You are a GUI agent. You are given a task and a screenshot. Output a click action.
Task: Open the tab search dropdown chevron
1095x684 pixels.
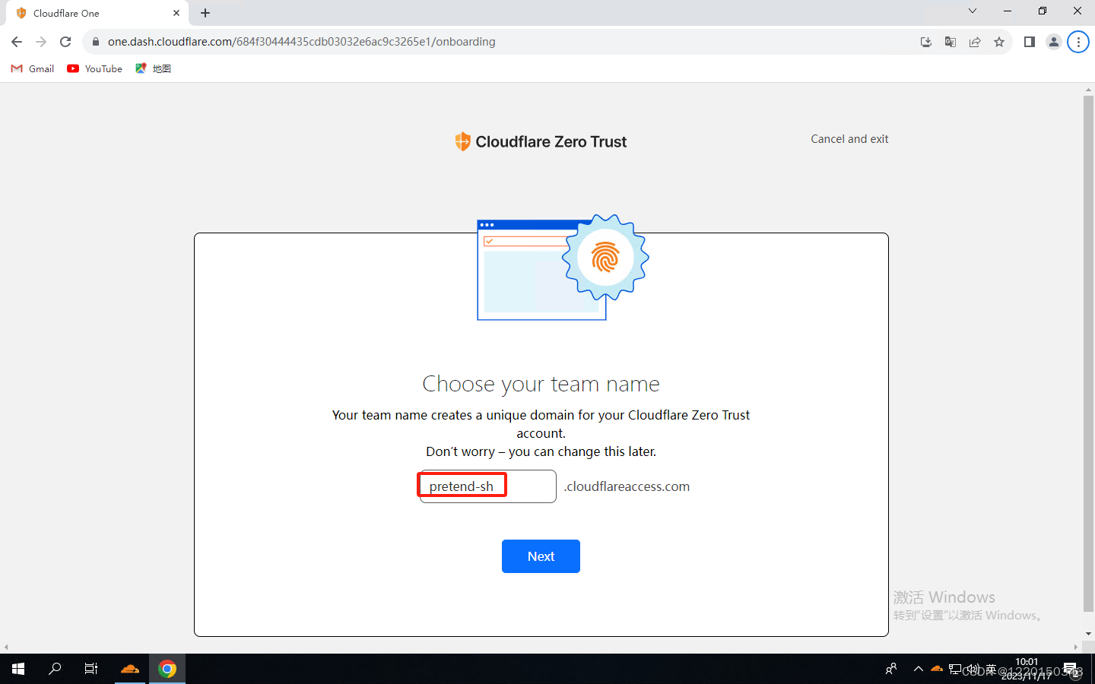[973, 11]
